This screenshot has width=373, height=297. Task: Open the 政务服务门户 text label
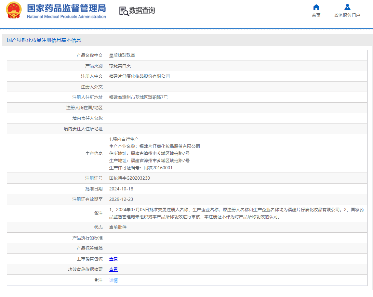(x=347, y=15)
